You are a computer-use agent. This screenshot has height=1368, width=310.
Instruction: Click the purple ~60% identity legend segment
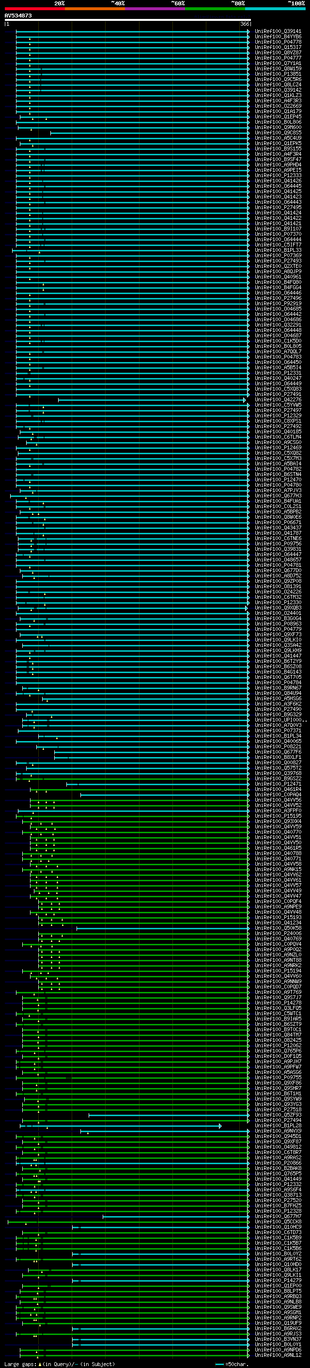[x=155, y=9]
